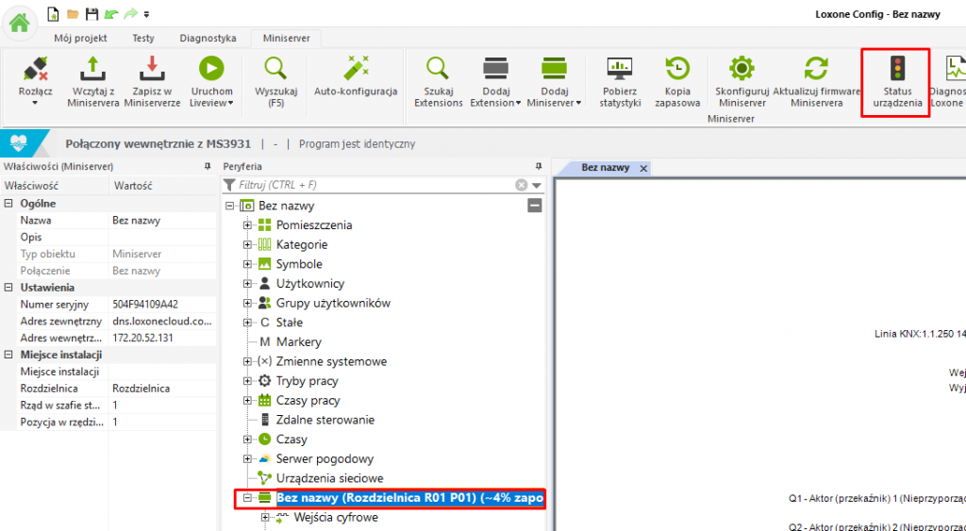Start Uruchom Liveview play button
The height and width of the screenshot is (531, 966).
pyautogui.click(x=210, y=70)
